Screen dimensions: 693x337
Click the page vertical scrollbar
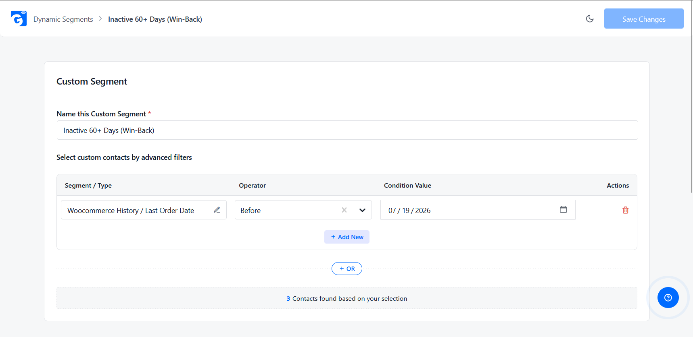coord(691,97)
